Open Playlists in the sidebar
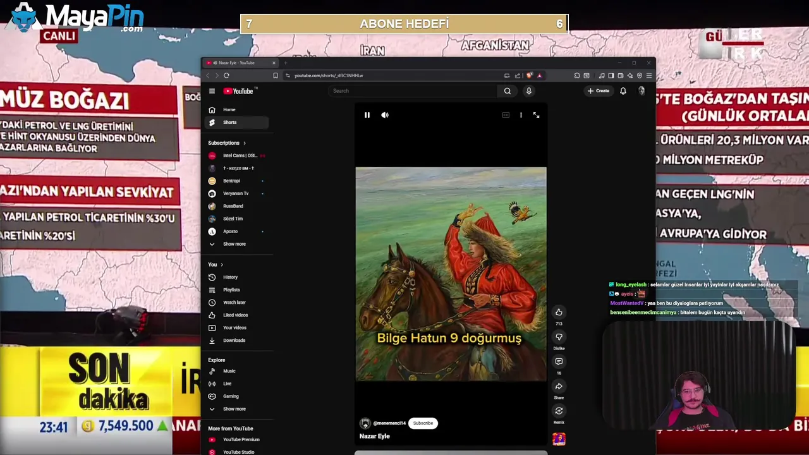This screenshot has width=809, height=455. click(x=238, y=290)
